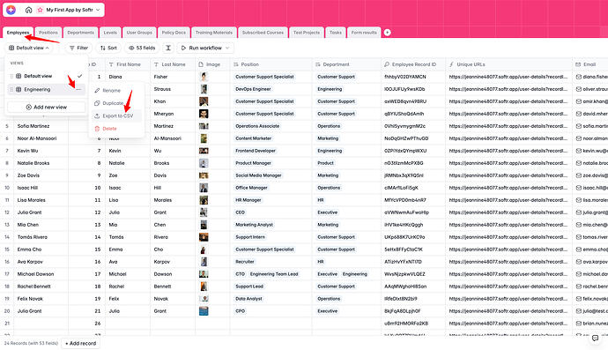Click the Rachel Bennett name cell

point(41,287)
